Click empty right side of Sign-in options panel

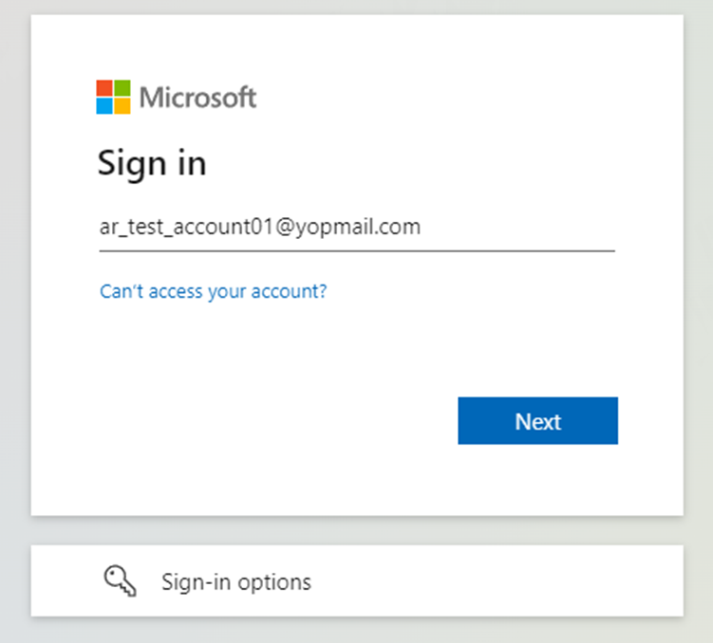pos(532,580)
